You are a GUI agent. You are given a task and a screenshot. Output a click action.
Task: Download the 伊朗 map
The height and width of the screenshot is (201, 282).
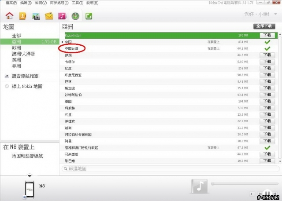coord(267,55)
